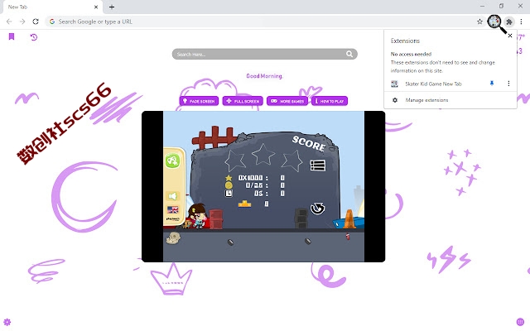
Task: Go back with the browser back arrow
Action: (9, 22)
